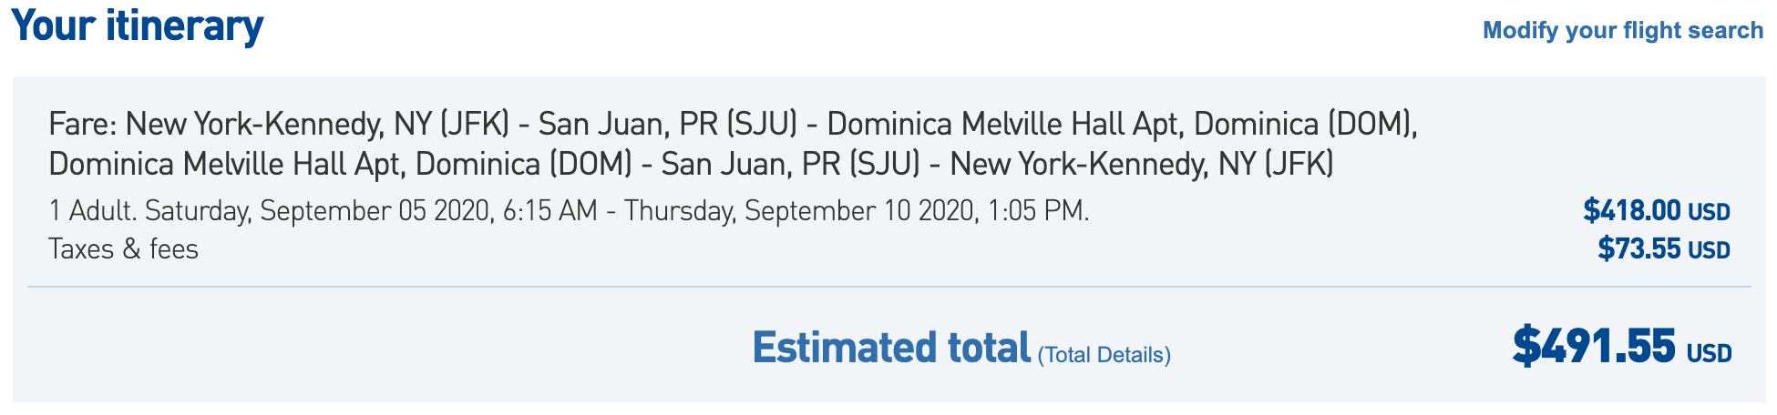Click the 1:05 PM return time
The image size is (1777, 415).
(x=1035, y=211)
